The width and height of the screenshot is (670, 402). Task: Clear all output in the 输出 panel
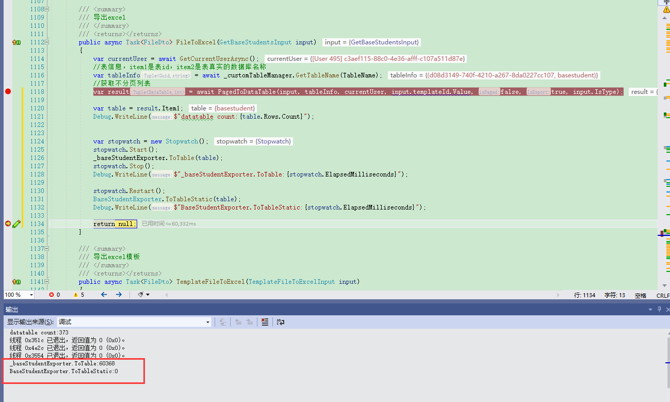point(265,321)
